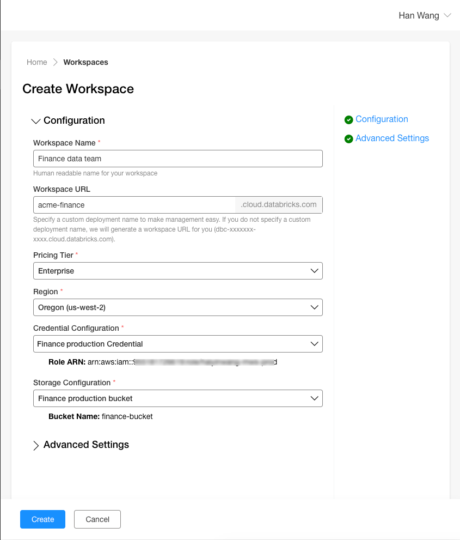Click the breadcrumb separator arrow icon
Viewport: 460px width, 540px height.
coord(55,62)
